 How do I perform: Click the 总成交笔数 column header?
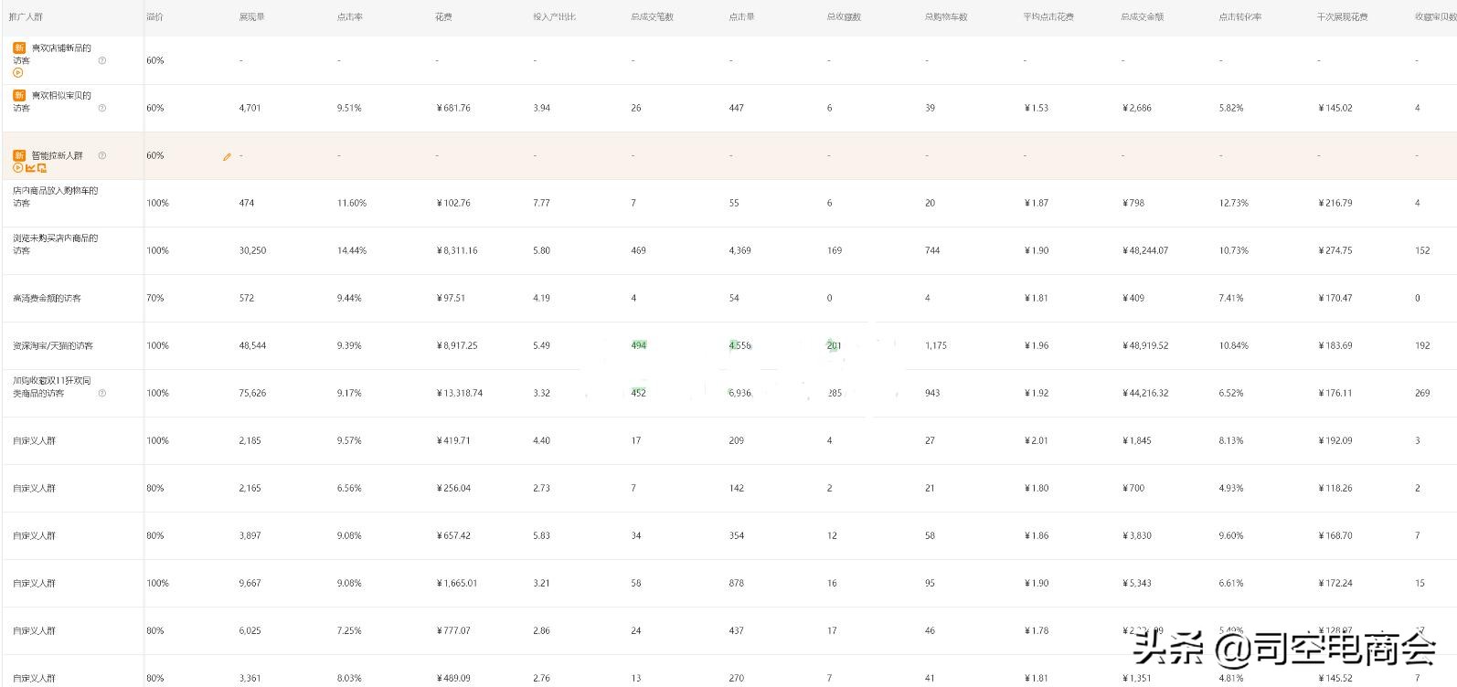click(652, 16)
